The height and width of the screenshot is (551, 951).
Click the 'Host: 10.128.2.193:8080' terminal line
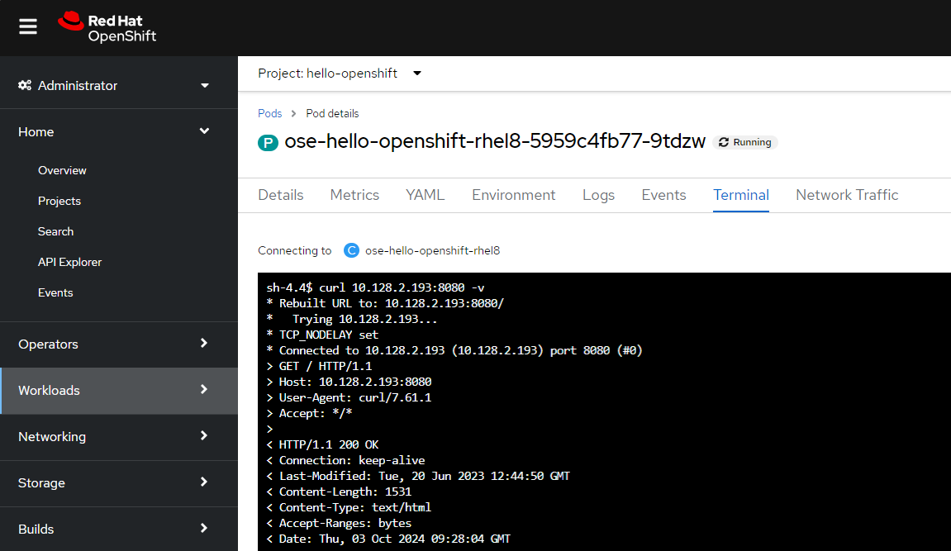349,382
